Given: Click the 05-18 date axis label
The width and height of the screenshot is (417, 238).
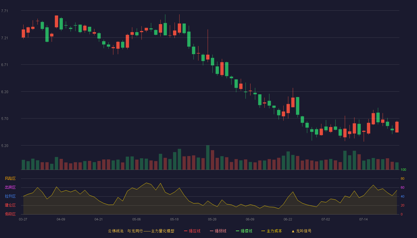Looking at the screenshot, I should [174, 219].
